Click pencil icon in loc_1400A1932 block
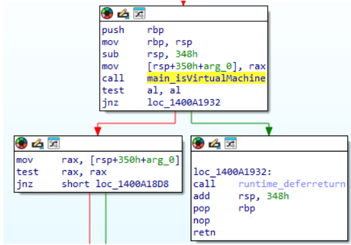 [x=215, y=143]
